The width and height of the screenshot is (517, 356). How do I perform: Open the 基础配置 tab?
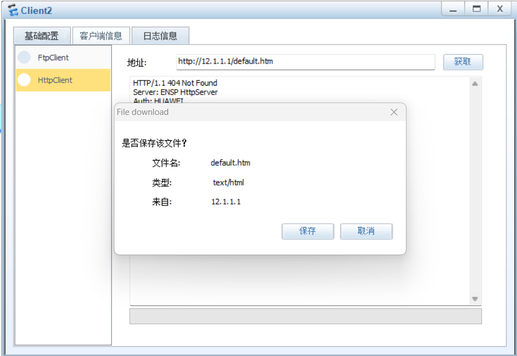42,35
